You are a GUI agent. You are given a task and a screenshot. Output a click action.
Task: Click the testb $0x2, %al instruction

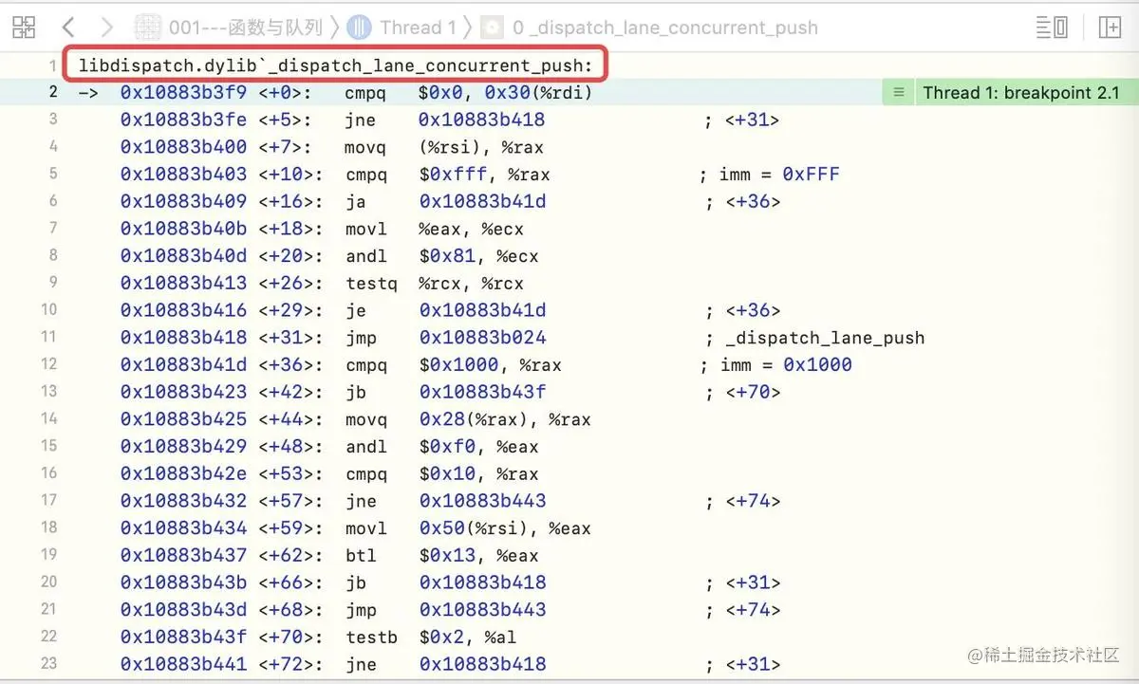430,638
